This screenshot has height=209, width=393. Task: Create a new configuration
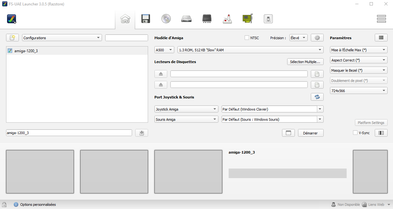[x=12, y=38]
